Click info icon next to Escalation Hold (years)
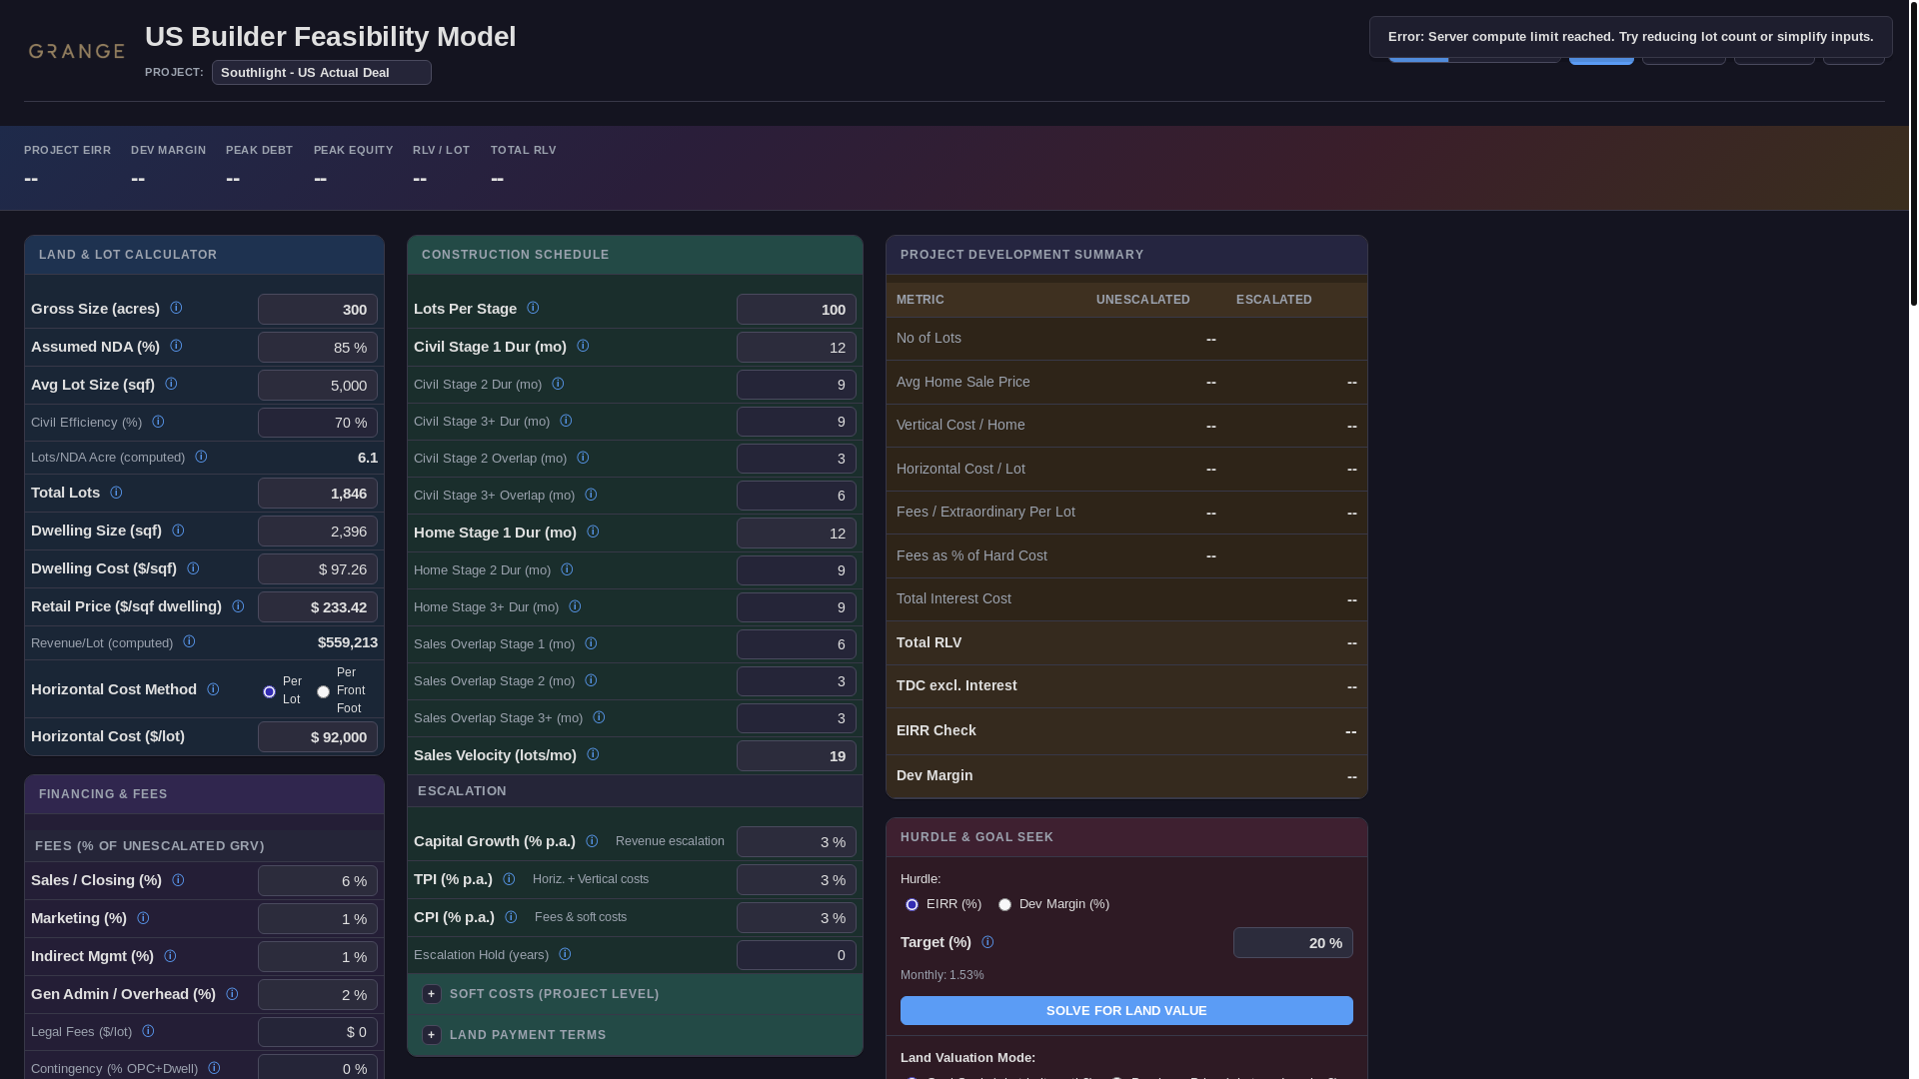Viewport: 1919px width, 1079px height. [x=565, y=954]
